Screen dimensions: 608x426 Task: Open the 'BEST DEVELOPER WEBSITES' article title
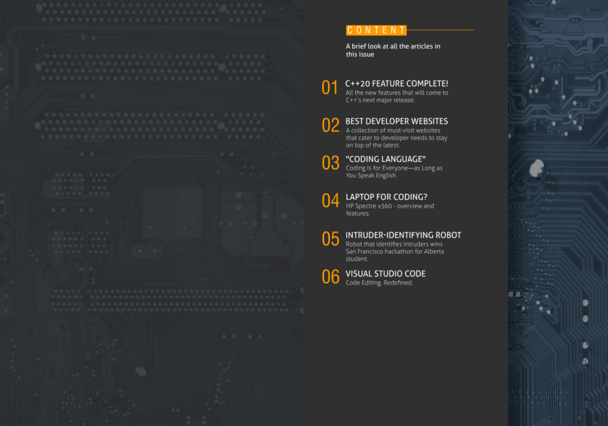click(397, 121)
